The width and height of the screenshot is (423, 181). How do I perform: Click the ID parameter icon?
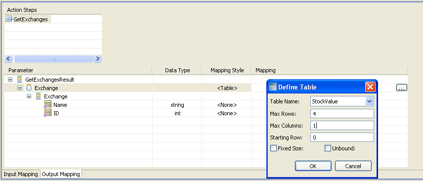click(x=47, y=113)
